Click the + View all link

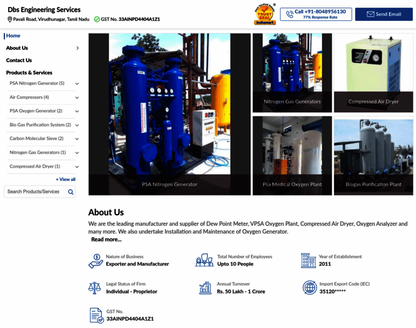pyautogui.click(x=66, y=179)
